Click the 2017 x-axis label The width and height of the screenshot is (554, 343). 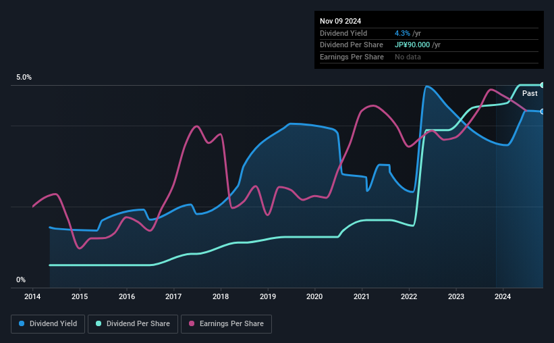(173, 296)
